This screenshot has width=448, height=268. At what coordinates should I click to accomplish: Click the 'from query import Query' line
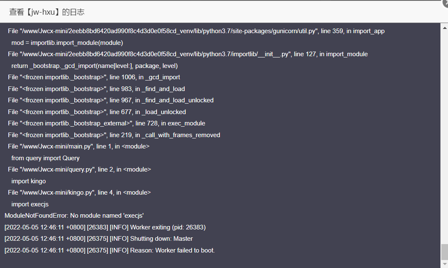coord(45,158)
